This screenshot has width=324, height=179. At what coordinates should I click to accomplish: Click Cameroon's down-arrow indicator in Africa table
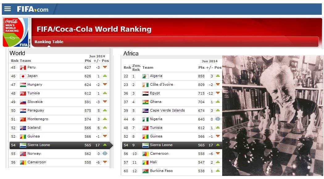[218, 153]
